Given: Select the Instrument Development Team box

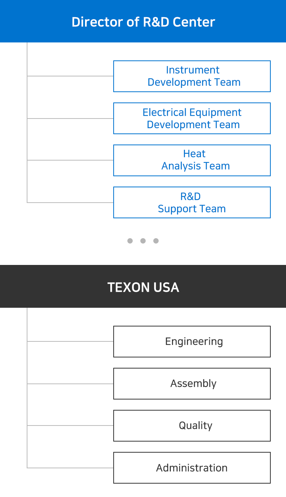Looking at the screenshot, I should pyautogui.click(x=192, y=76).
